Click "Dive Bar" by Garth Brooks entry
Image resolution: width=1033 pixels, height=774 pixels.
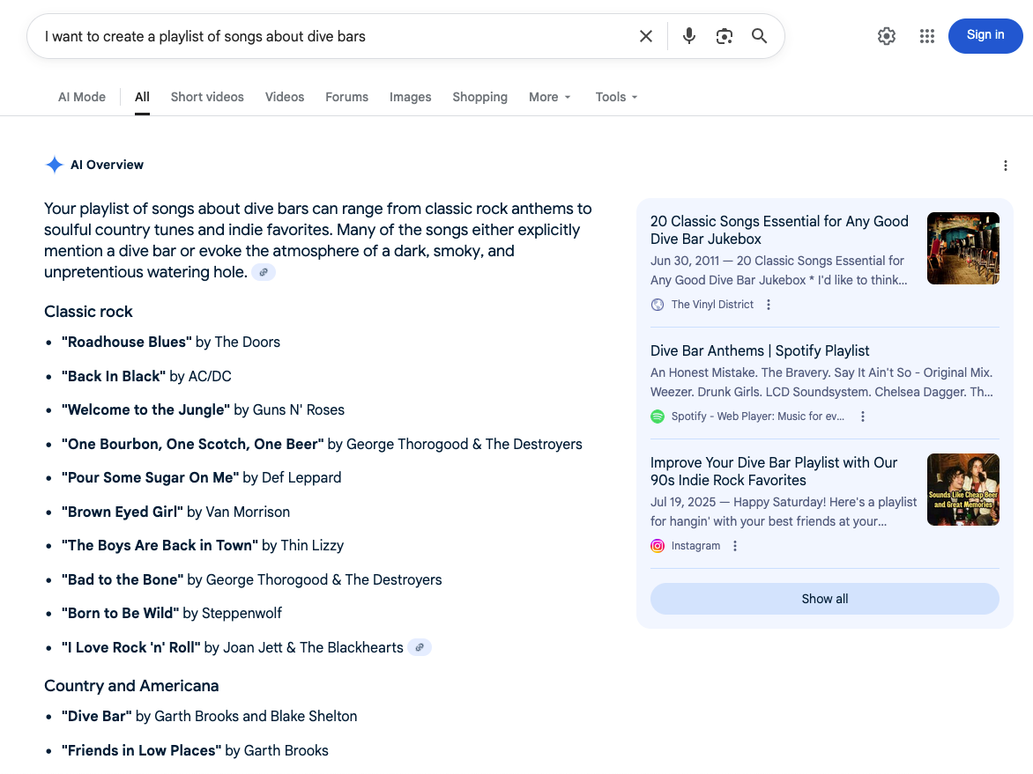coord(209,716)
